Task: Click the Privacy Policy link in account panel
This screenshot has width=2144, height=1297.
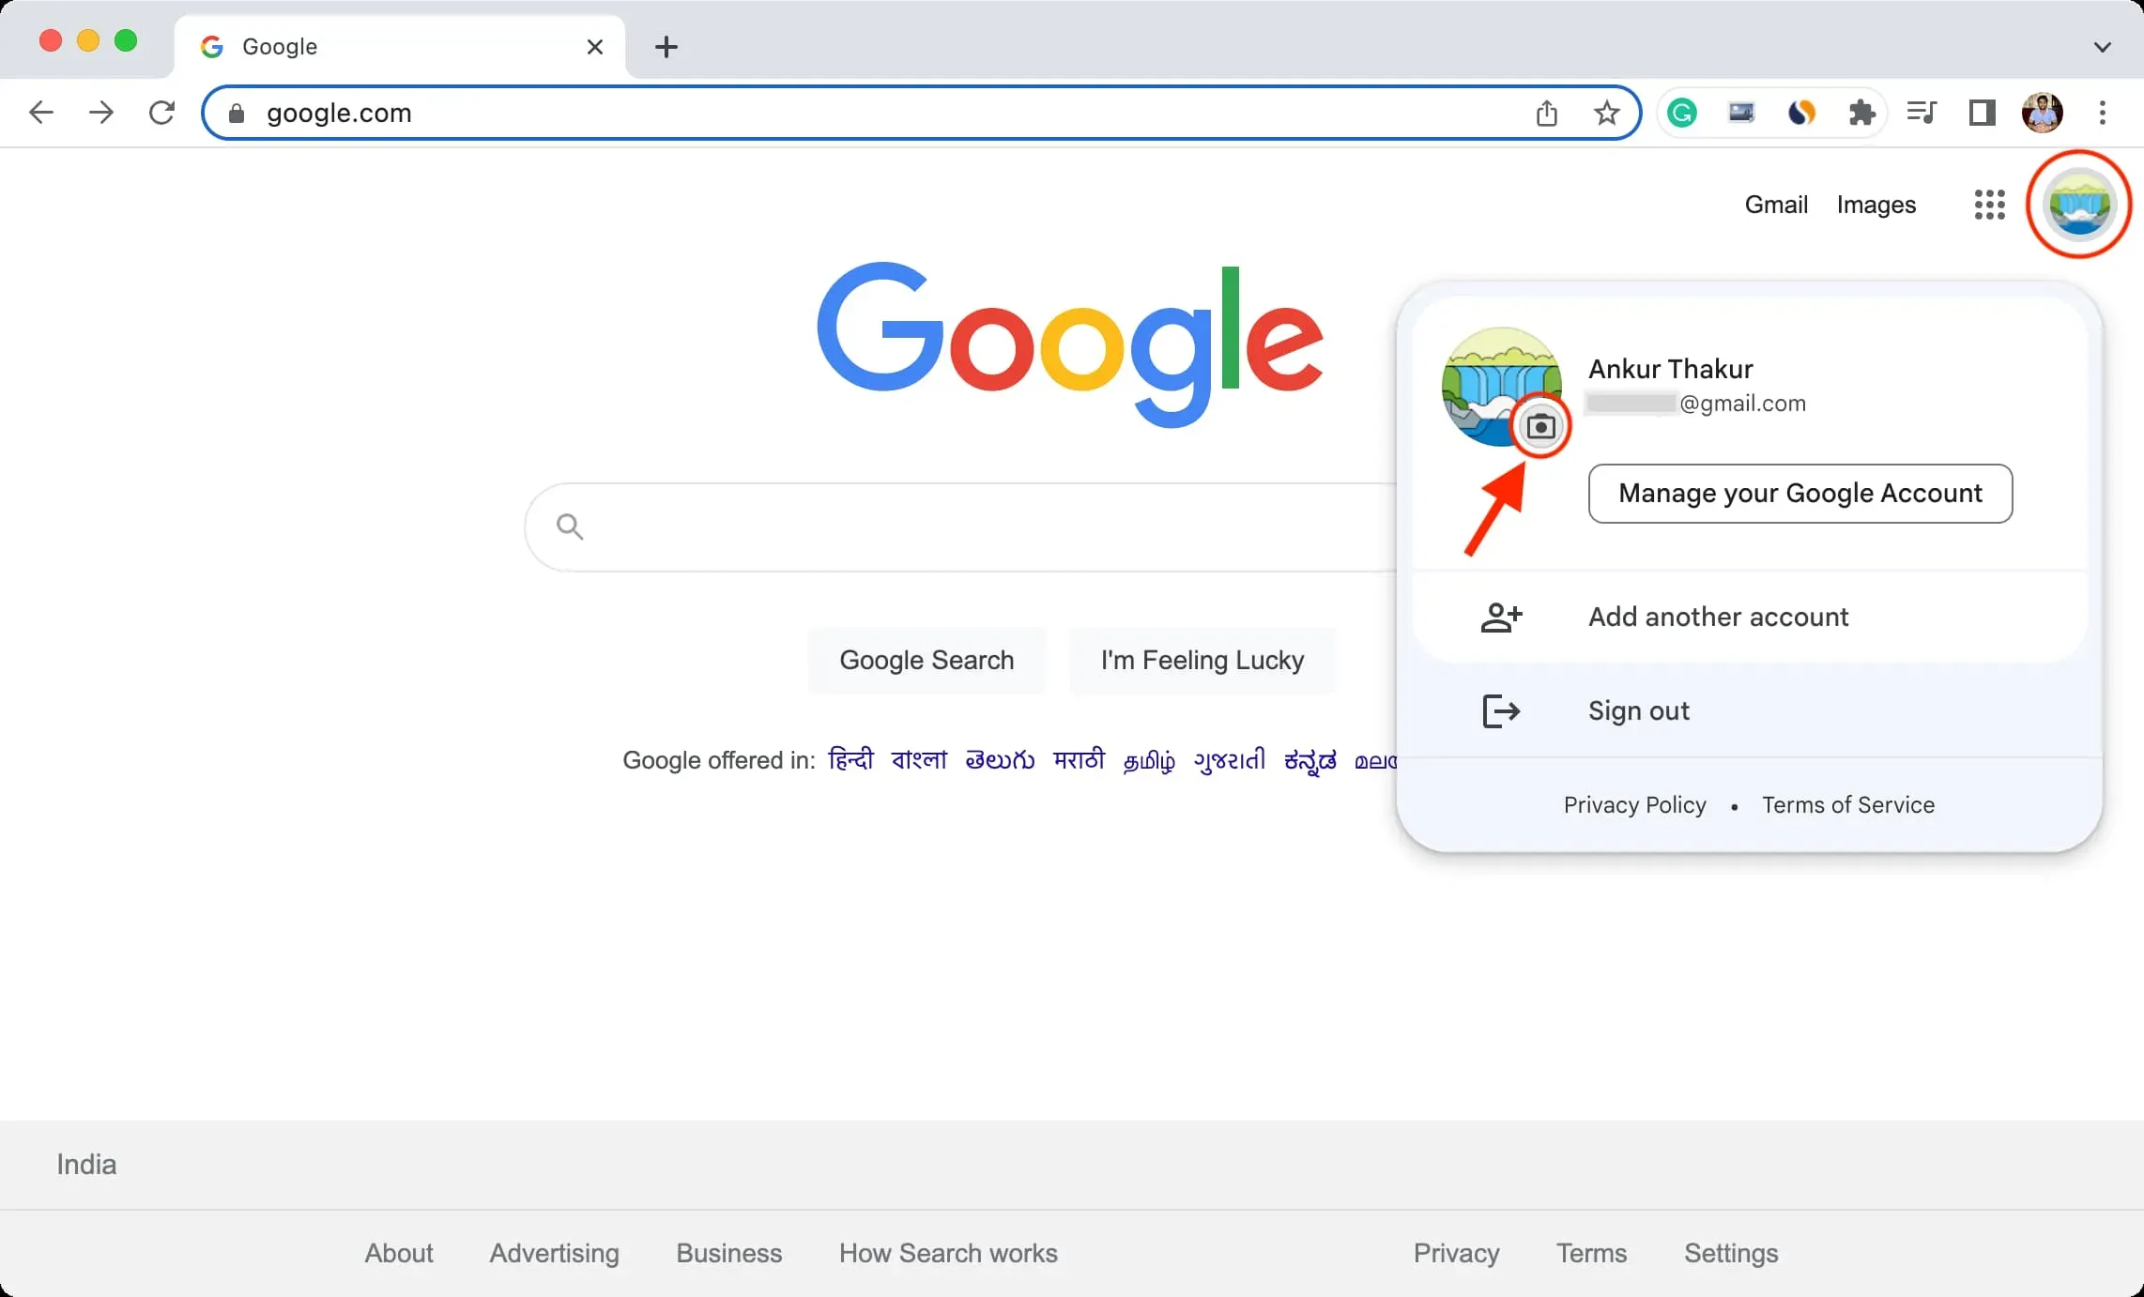Action: pos(1634,804)
